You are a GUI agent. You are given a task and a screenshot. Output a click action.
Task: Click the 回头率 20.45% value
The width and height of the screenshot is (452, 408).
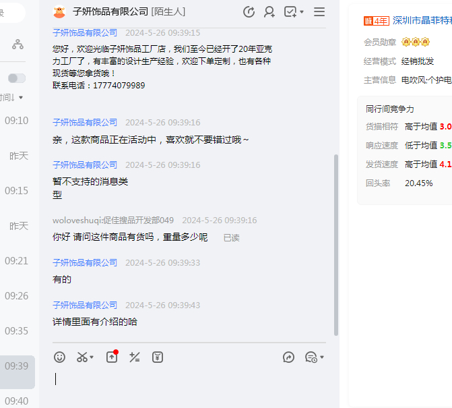click(418, 183)
